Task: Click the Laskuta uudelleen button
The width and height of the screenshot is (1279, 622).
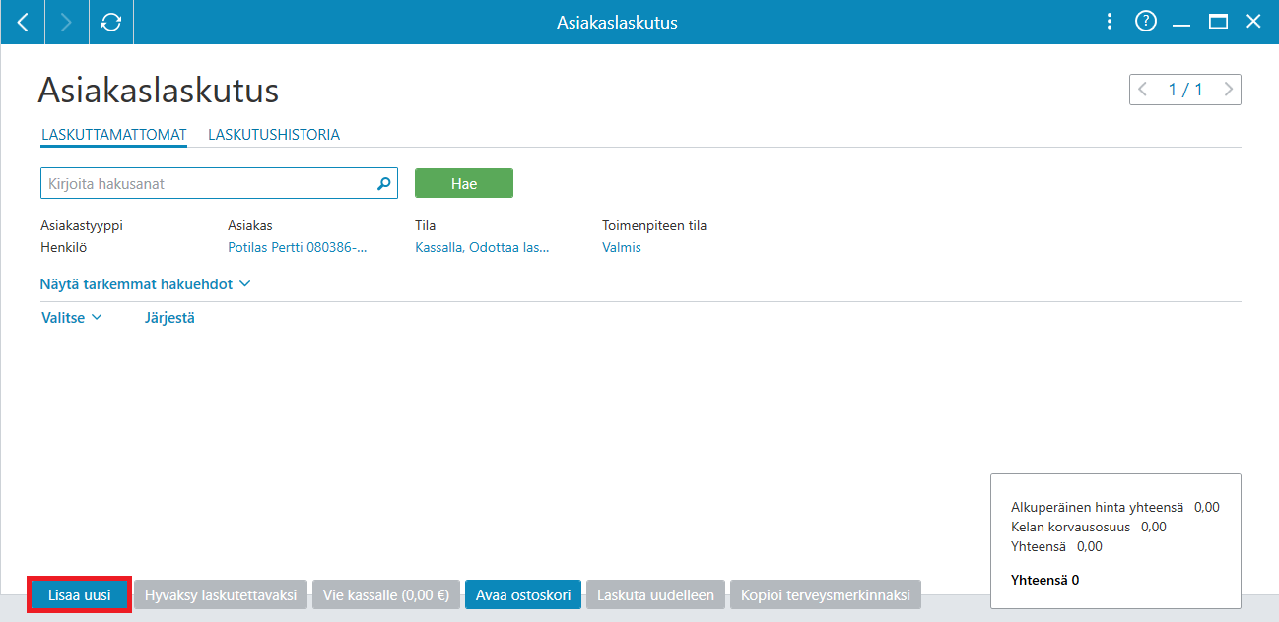Action: [x=655, y=595]
